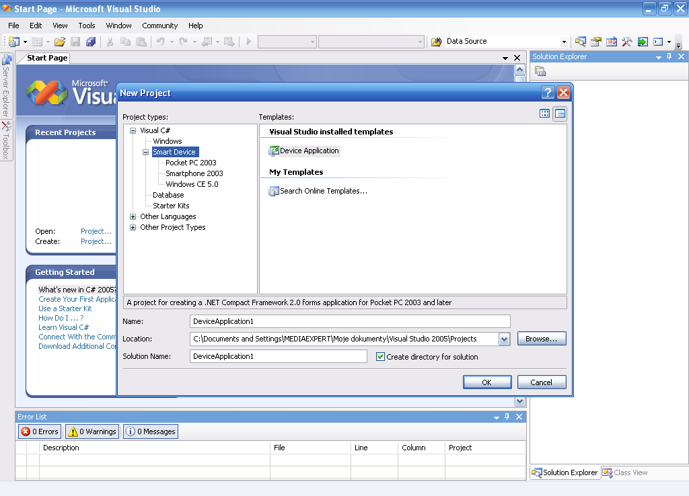The image size is (689, 496).
Task: Open the Solution Explorer window position menu
Action: pos(658,57)
